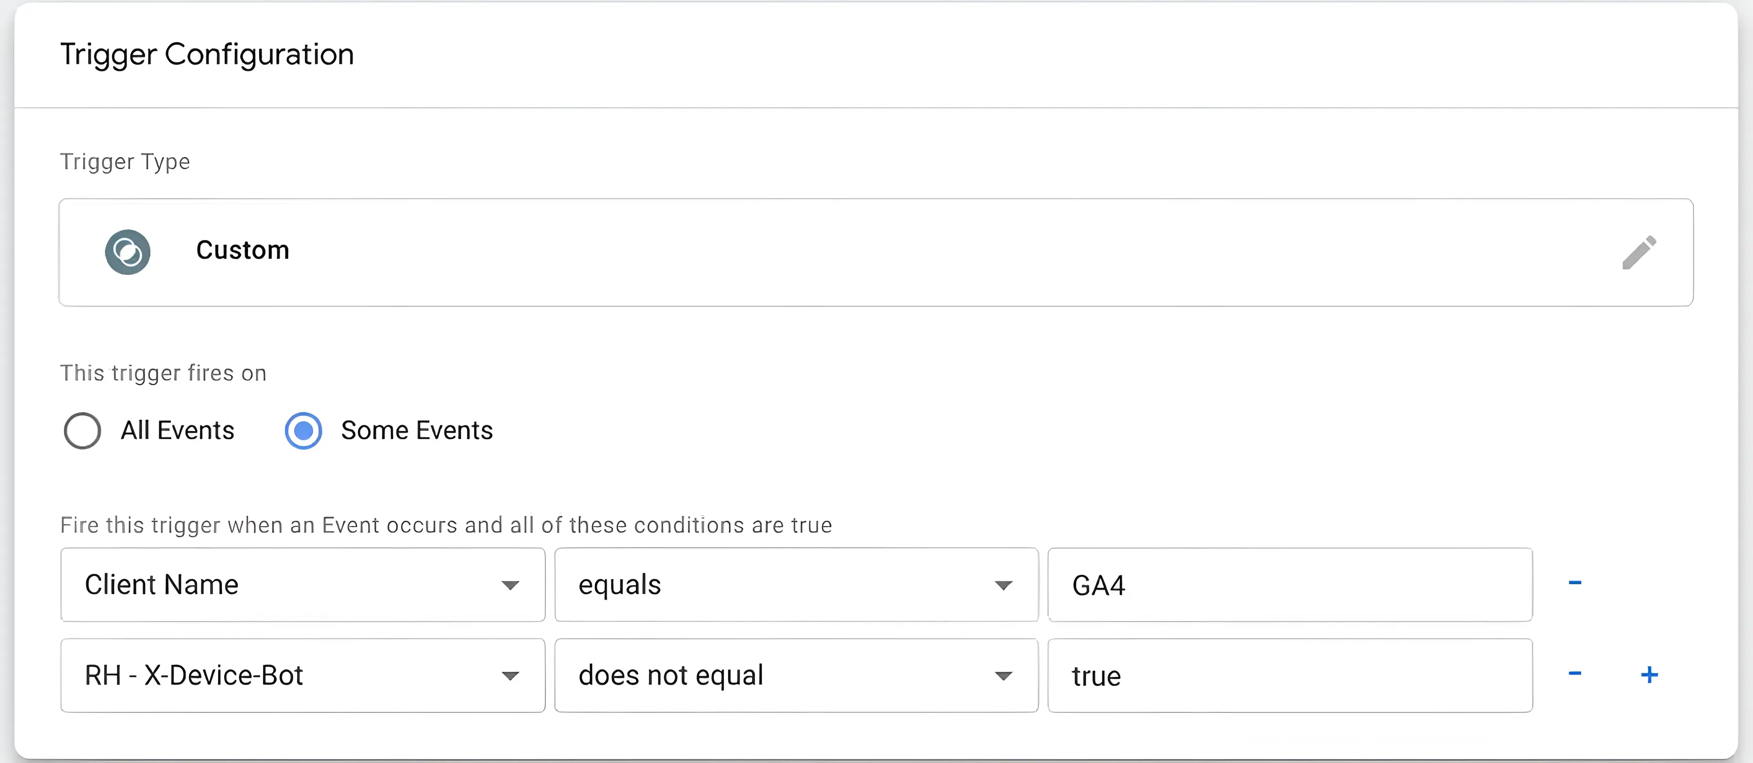1753x763 pixels.
Task: Focus the true value input field
Action: pos(1290,675)
